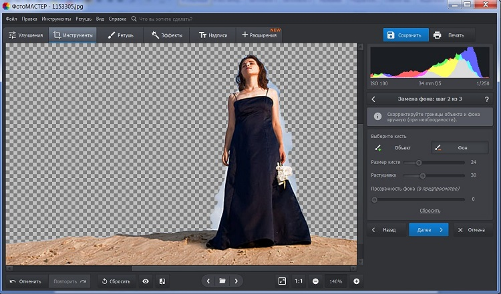Click the Отмена cancel button

[x=472, y=229]
